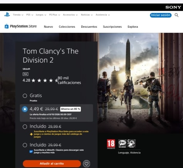Image resolution: width=183 pixels, height=168 pixels.
Task: Add game to wishlist heart icon
Action: tap(86, 164)
